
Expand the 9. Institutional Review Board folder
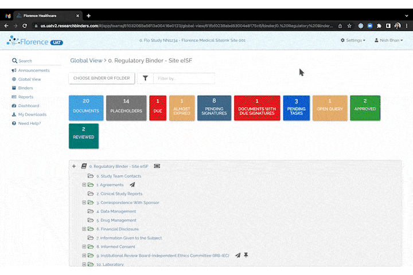coord(84,256)
